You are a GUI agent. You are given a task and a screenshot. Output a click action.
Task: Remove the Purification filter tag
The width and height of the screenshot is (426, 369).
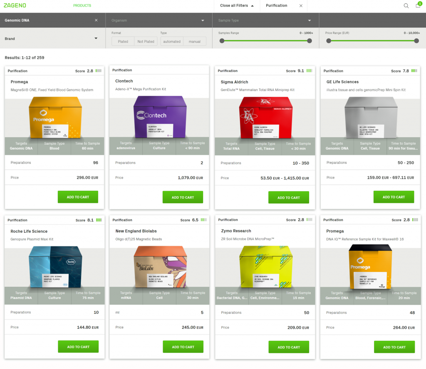click(301, 6)
